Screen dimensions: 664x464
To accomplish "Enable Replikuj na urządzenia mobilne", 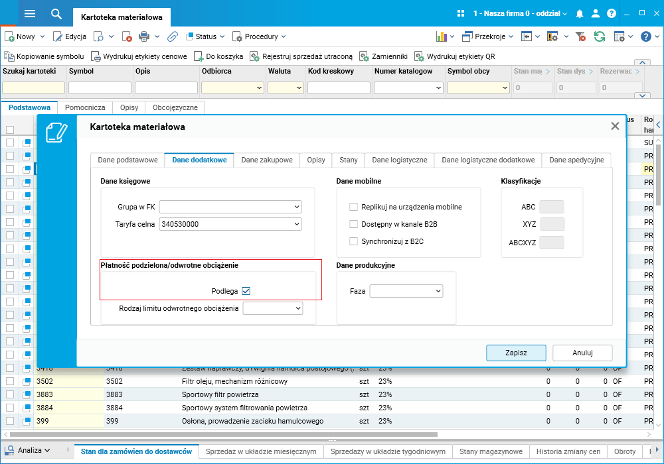I will pos(354,207).
